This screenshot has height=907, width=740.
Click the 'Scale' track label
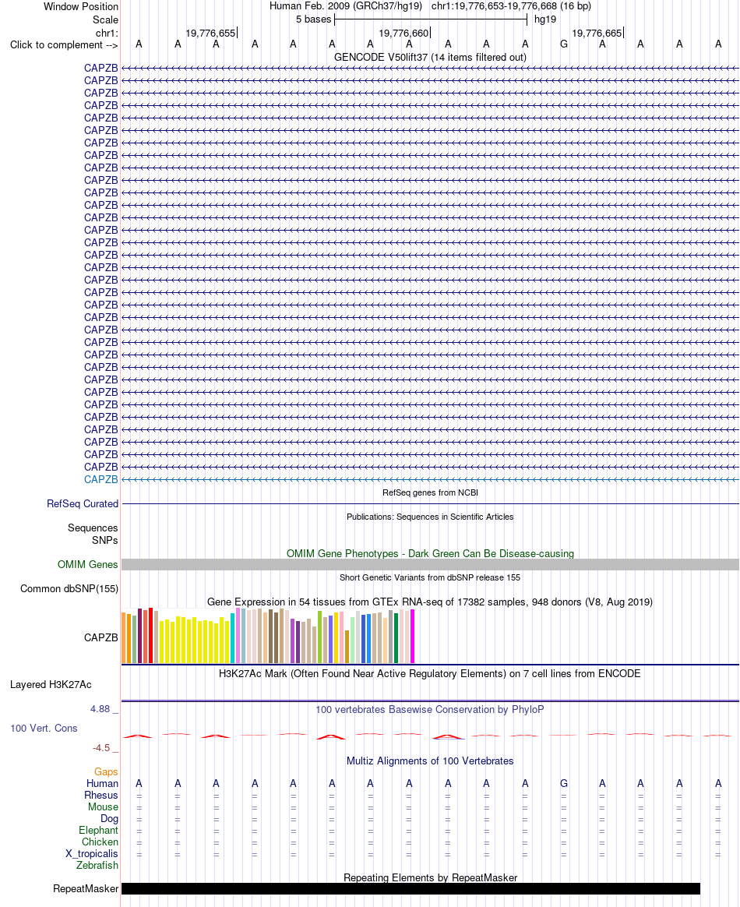click(105, 19)
